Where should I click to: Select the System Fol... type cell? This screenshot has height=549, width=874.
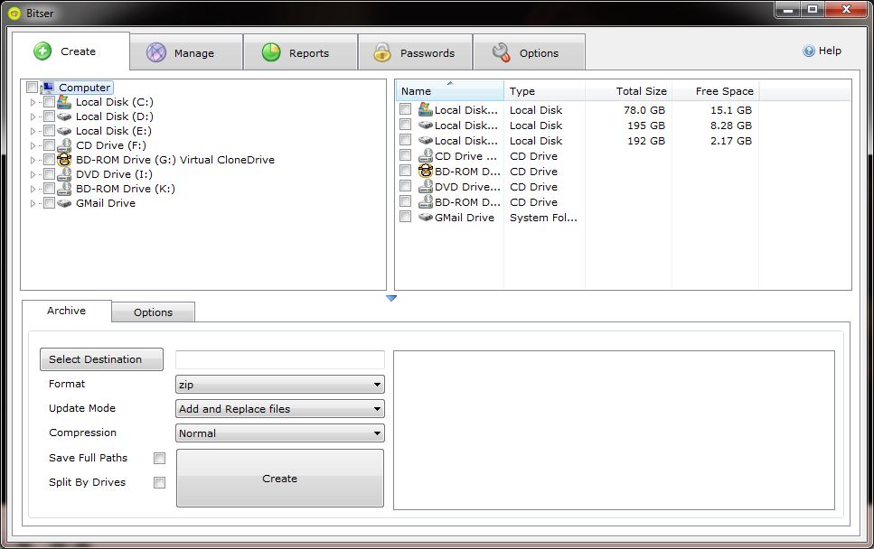[x=543, y=217]
